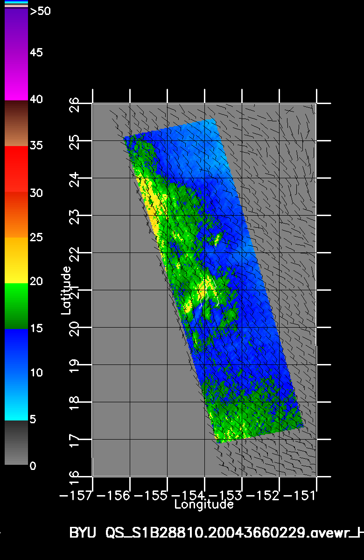
Task: Pick the brown 35–40 legend band
Action: click(16, 124)
